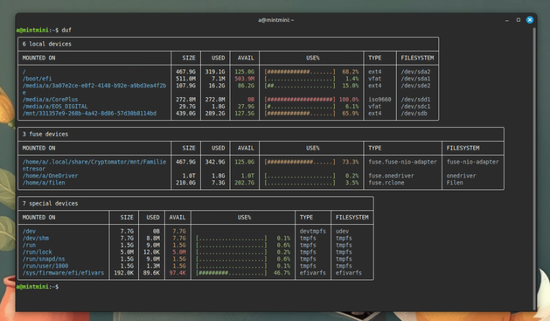
Task: Click the iso9660 type value
Action: 379,100
